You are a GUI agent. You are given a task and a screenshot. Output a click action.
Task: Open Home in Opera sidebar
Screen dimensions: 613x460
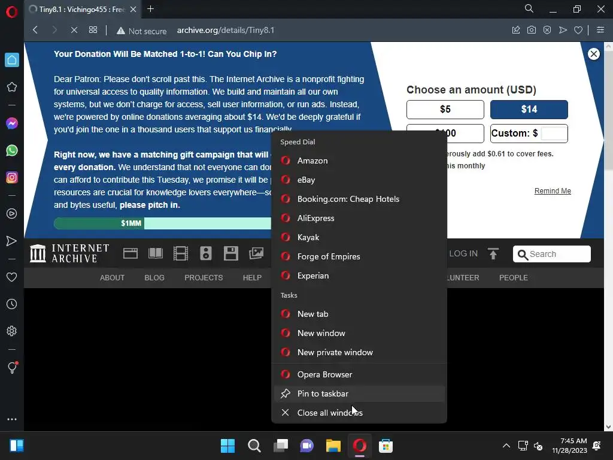click(12, 60)
